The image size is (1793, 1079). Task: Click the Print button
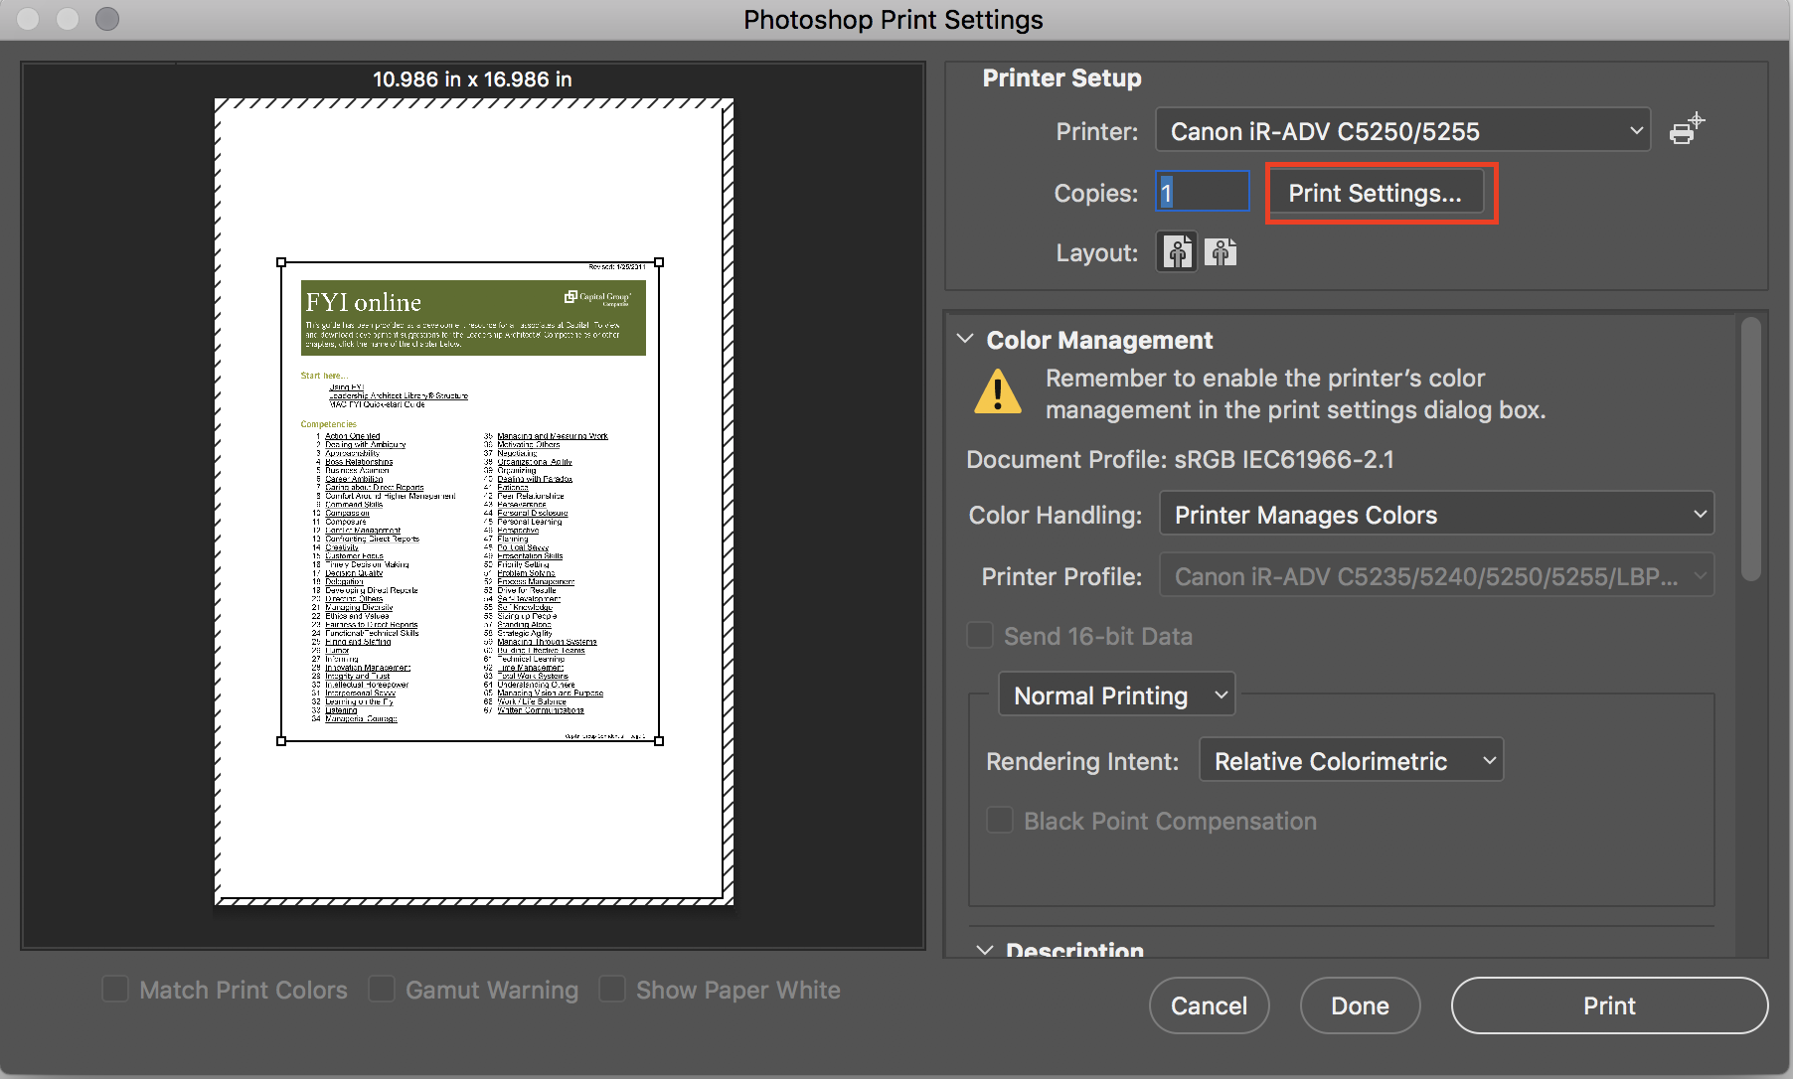point(1608,1004)
